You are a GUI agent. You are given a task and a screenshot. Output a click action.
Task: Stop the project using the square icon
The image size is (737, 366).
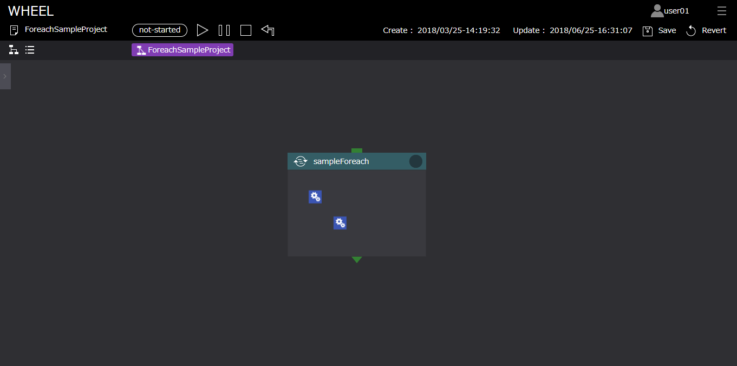tap(246, 30)
